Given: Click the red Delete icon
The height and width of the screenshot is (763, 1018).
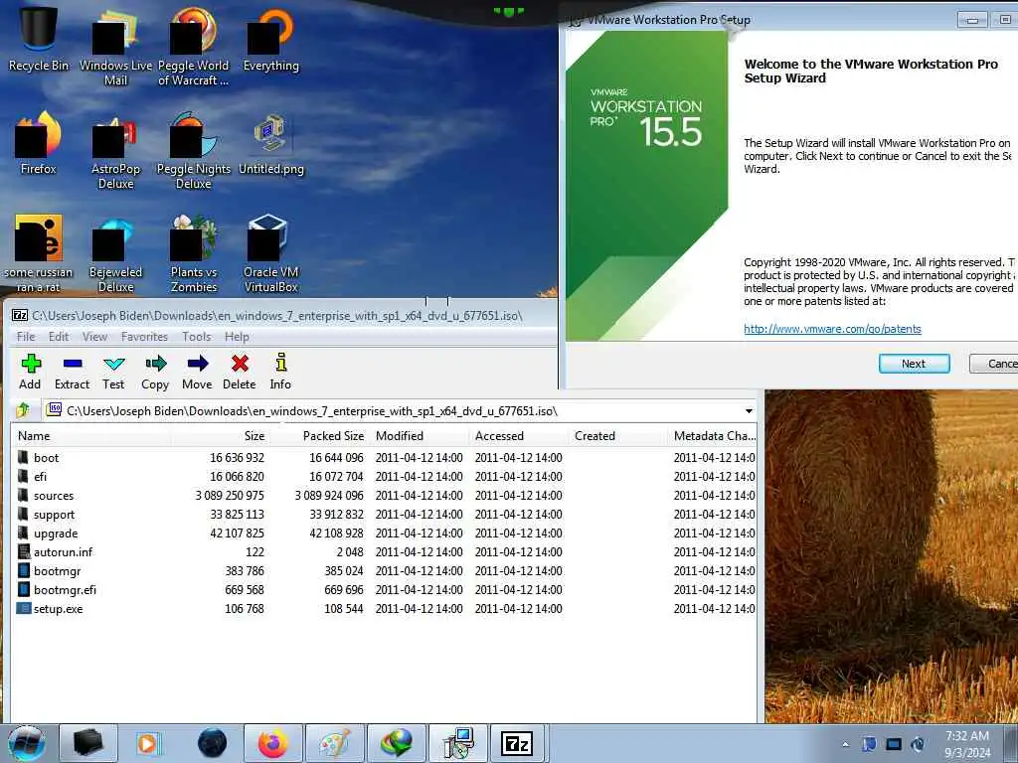Looking at the screenshot, I should (239, 372).
